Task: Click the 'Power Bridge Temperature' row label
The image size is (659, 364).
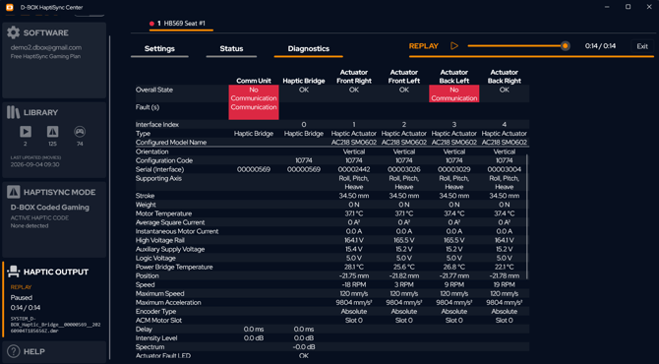Action: tap(174, 267)
